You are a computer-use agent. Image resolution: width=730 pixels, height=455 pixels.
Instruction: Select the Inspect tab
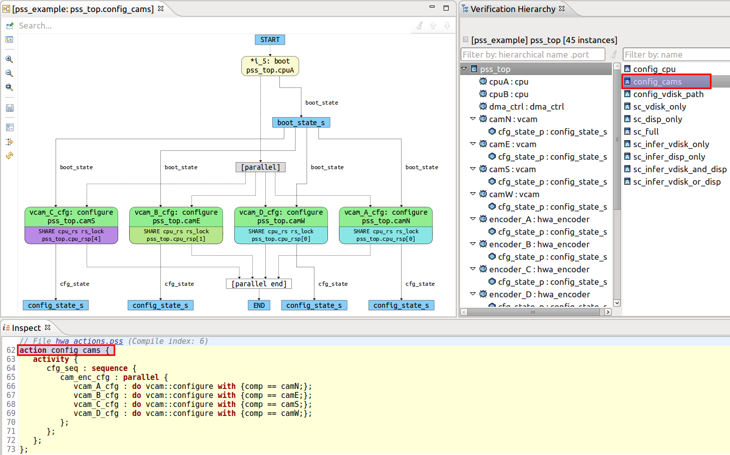27,328
